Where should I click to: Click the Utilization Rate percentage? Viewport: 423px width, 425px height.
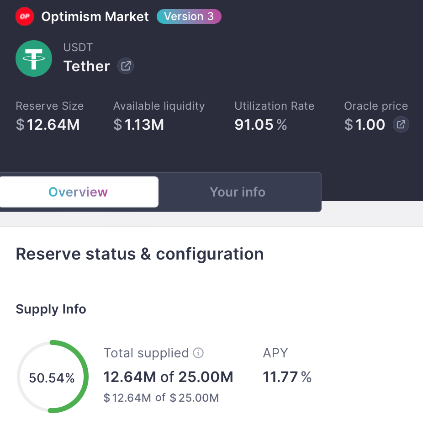[260, 124]
